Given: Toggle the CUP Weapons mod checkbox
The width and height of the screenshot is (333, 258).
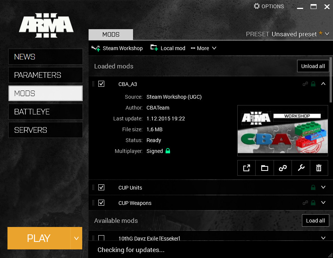Looking at the screenshot, I should 101,203.
